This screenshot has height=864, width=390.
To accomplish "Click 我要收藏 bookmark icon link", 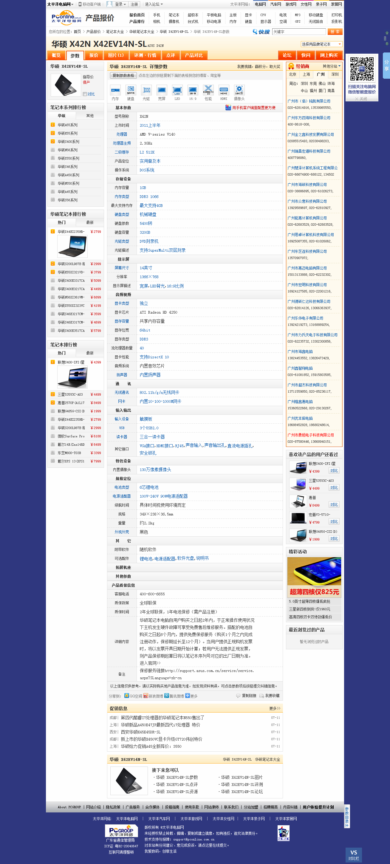I will coord(269,696).
